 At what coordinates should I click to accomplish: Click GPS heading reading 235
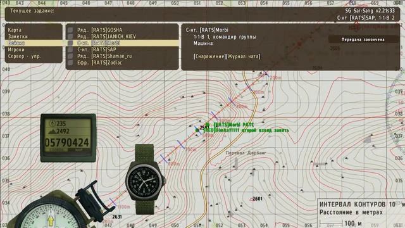pos(58,123)
